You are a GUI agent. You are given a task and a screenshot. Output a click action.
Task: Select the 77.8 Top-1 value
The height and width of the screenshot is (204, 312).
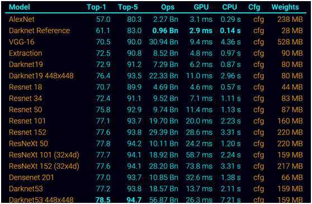(x=103, y=144)
